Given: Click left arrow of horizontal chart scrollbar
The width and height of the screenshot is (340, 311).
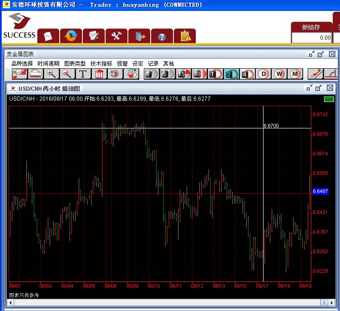Looking at the screenshot, I should click(10, 302).
